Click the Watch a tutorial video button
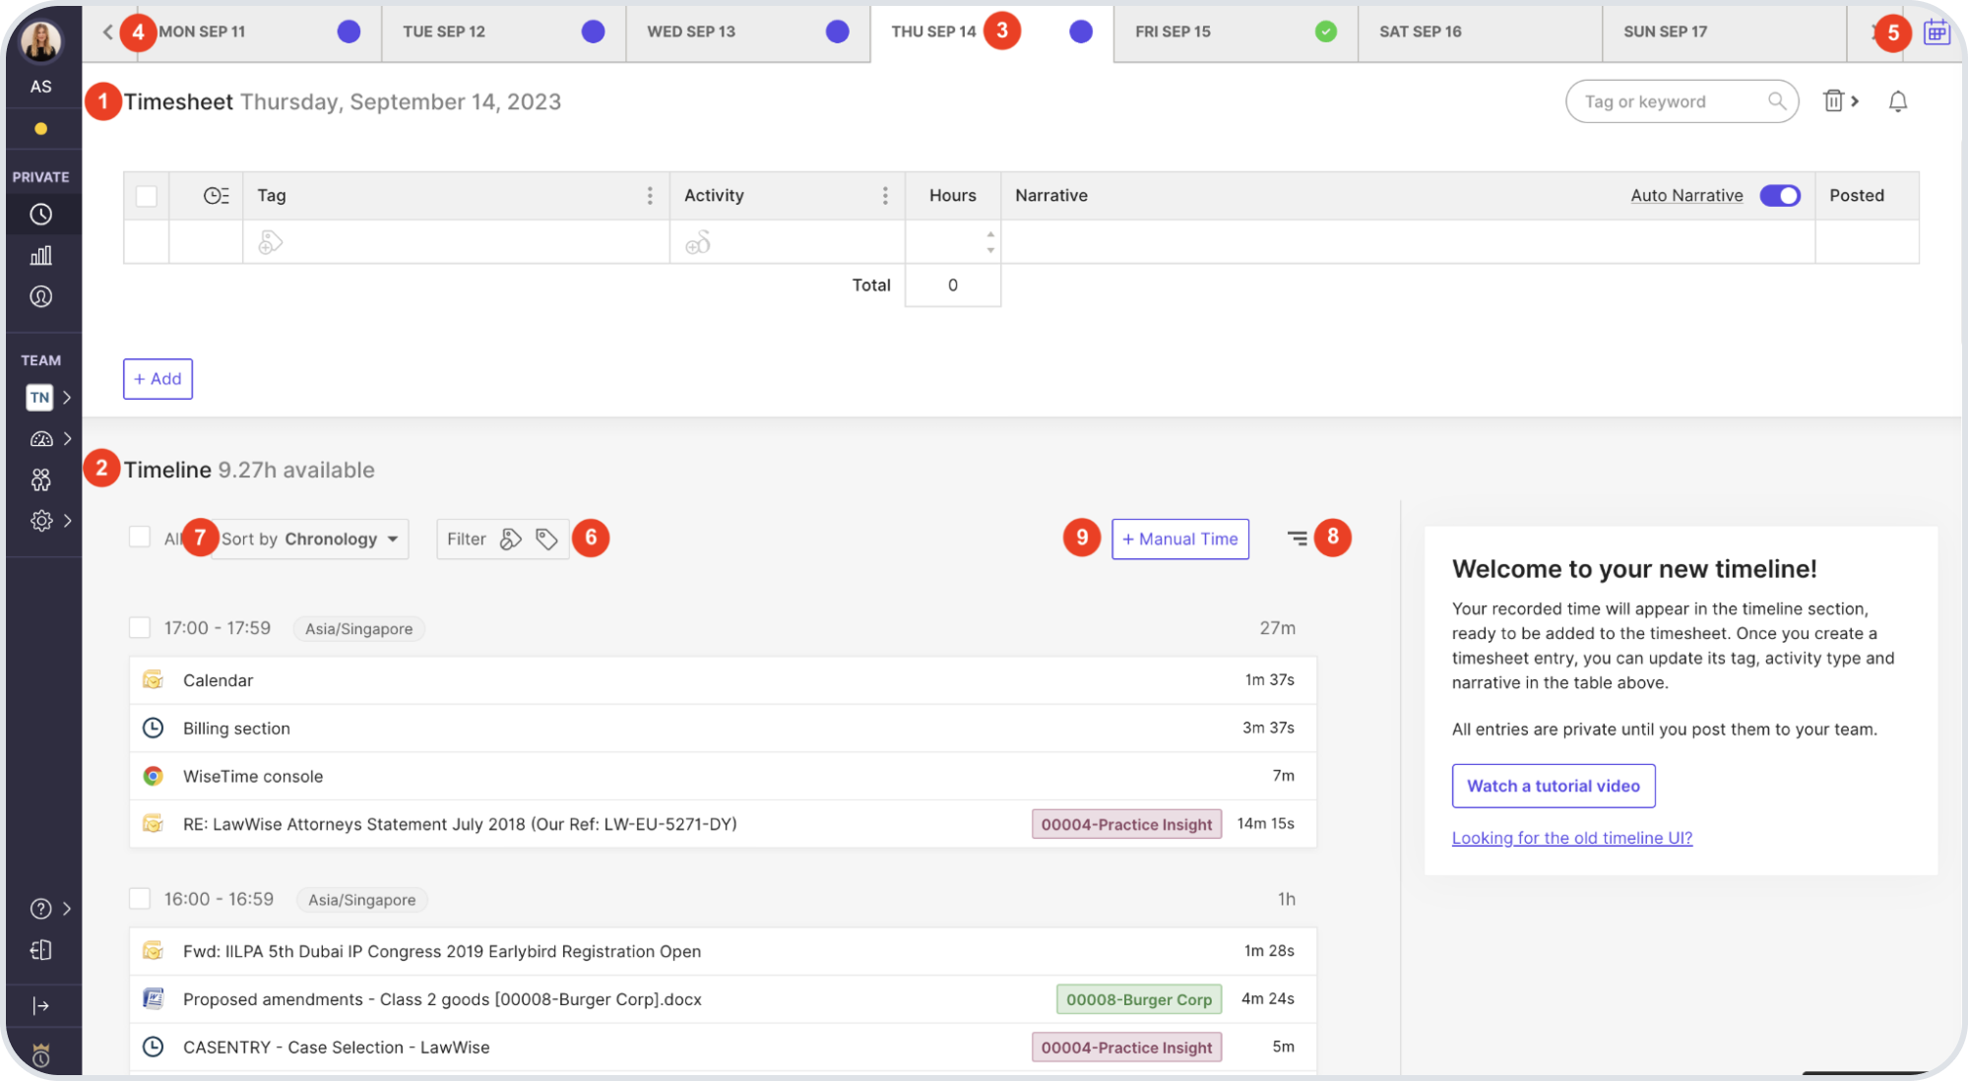 [x=1553, y=785]
